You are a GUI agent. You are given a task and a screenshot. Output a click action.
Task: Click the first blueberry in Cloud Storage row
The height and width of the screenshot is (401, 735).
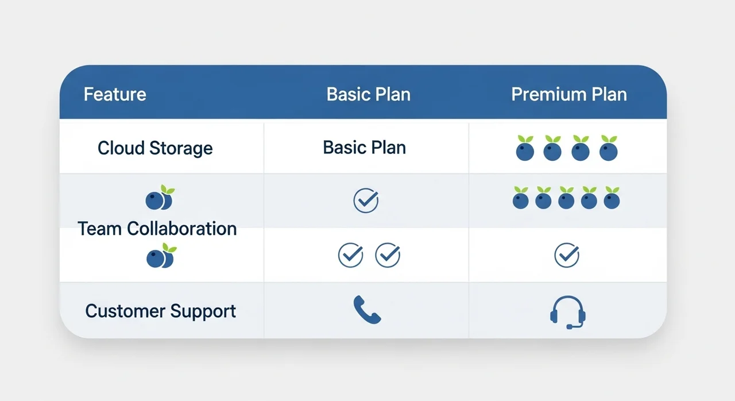(525, 149)
